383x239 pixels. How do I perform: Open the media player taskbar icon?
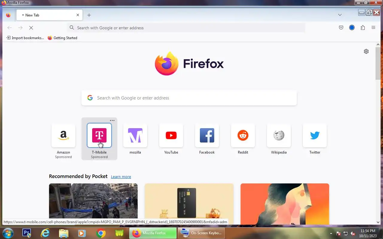(x=82, y=233)
